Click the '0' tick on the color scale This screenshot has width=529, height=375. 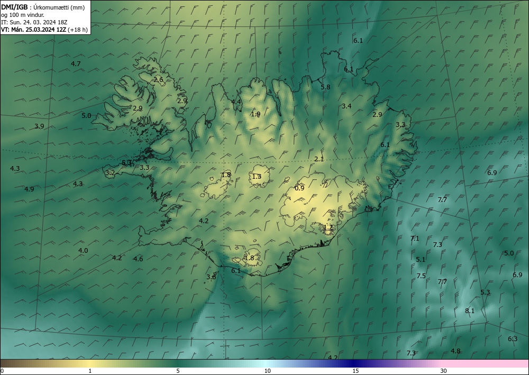coord(2,371)
